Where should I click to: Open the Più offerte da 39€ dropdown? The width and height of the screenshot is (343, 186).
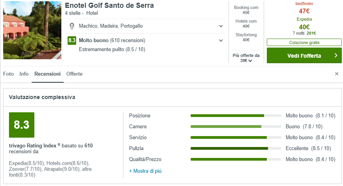pos(246,58)
